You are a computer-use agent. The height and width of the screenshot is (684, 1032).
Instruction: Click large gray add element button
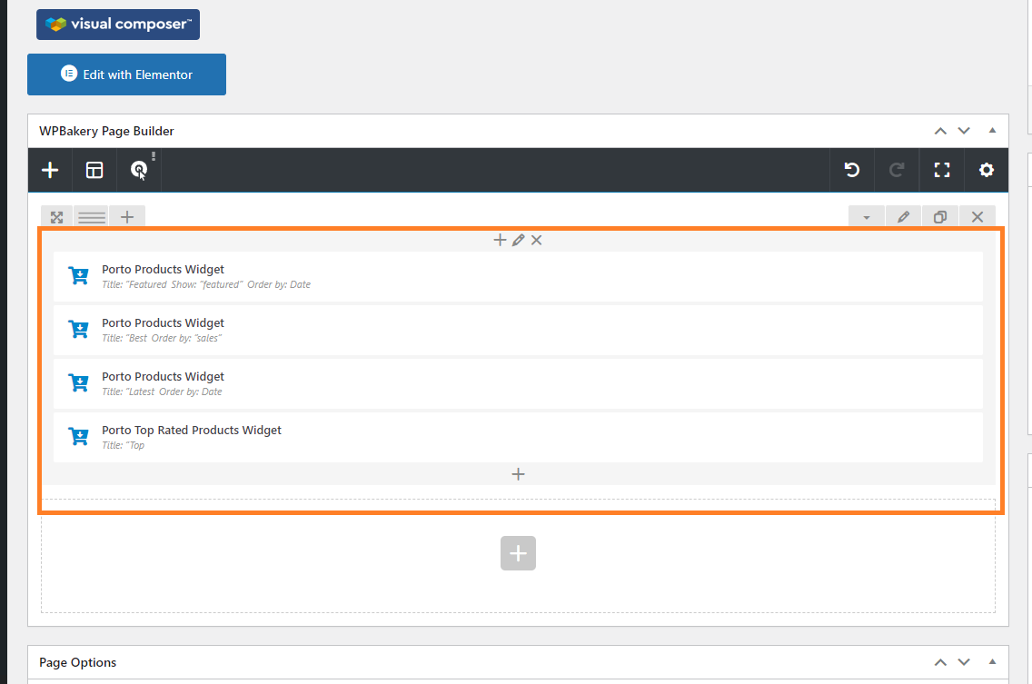(x=518, y=553)
